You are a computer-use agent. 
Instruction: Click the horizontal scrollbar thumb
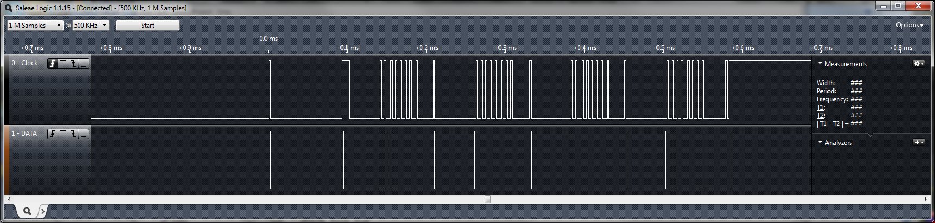click(488, 199)
